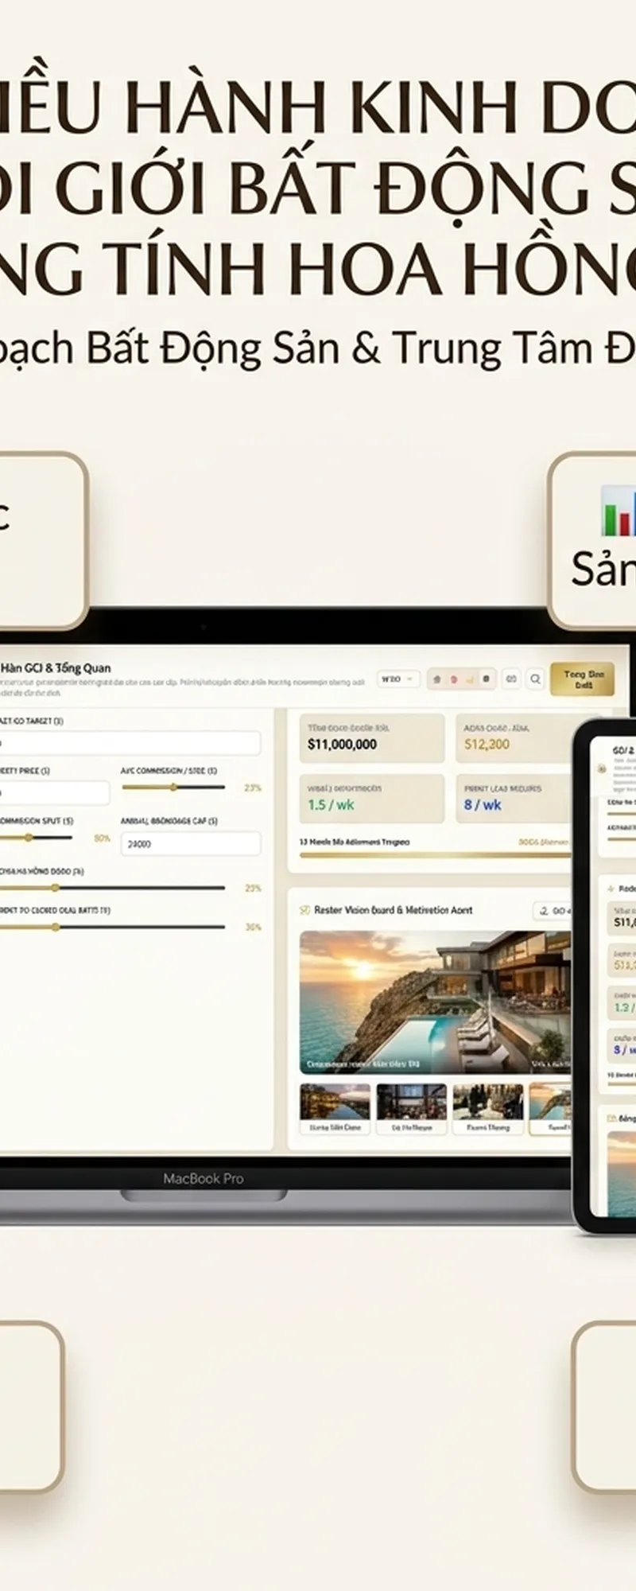Image resolution: width=636 pixels, height=1591 pixels.
Task: Click the slider showing 30%
Action: [x=112, y=927]
